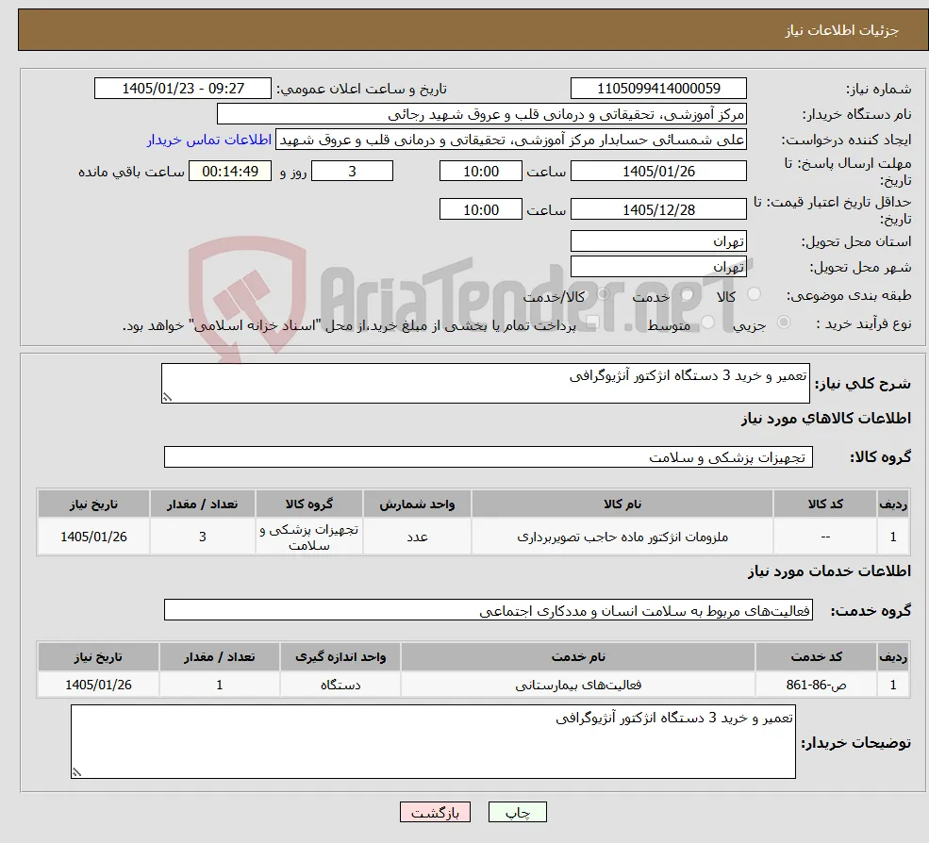This screenshot has height=843, width=929.
Task: Click the واحد شمارش column header
Action: click(417, 504)
